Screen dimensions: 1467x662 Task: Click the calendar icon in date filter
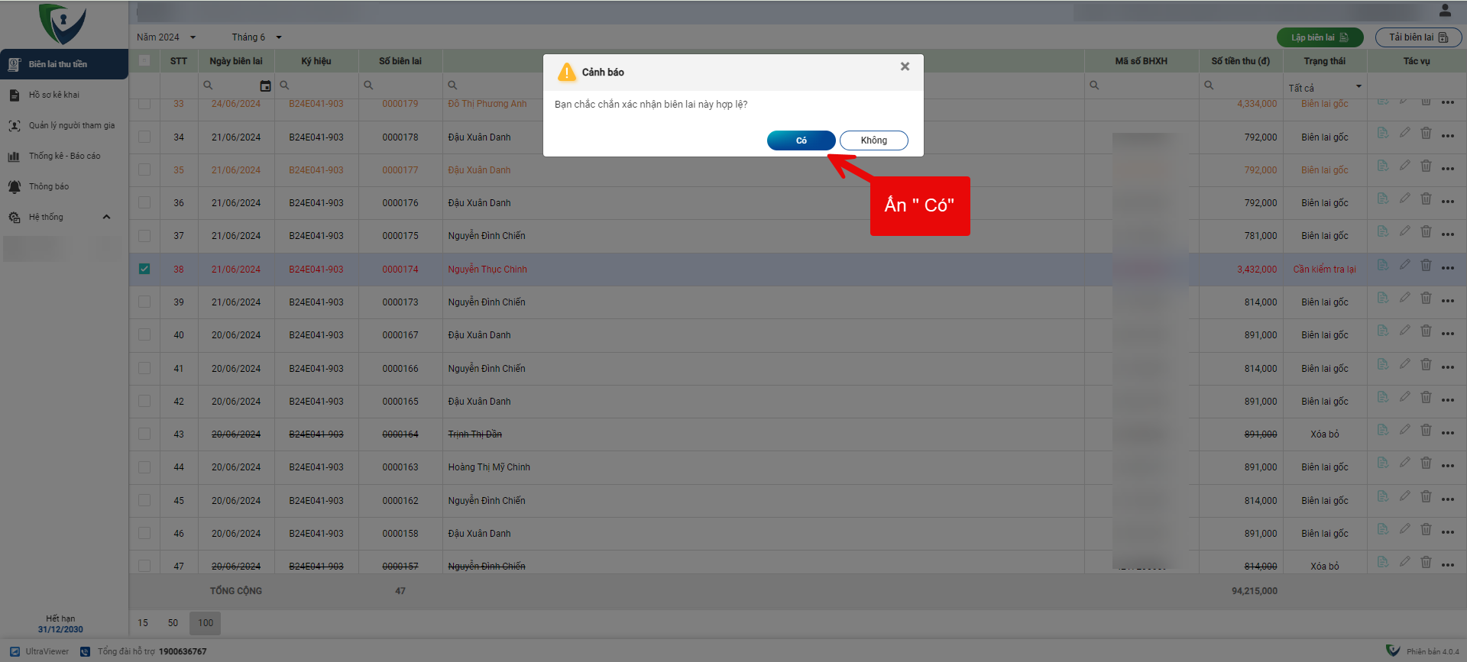(265, 86)
